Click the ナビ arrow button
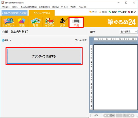The image size is (138, 118). pos(93,12)
